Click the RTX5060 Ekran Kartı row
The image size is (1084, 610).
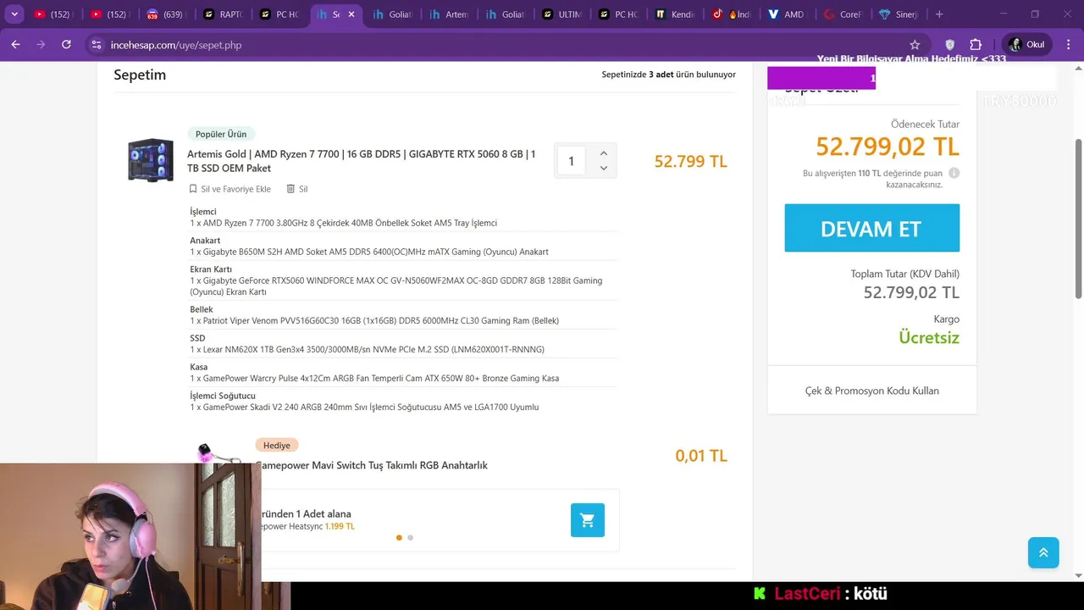(x=402, y=280)
